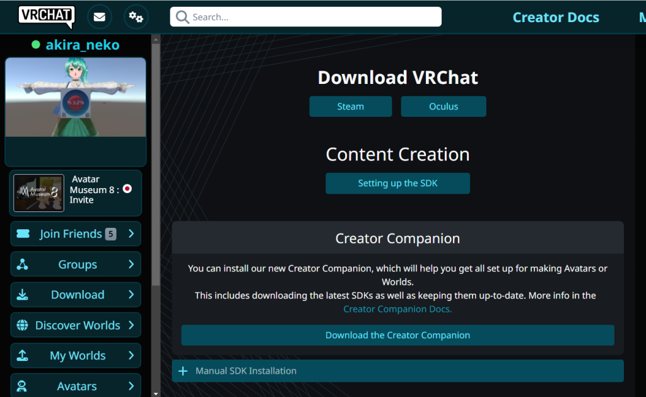Focus the Search input field
This screenshot has width=646, height=397.
click(x=306, y=17)
